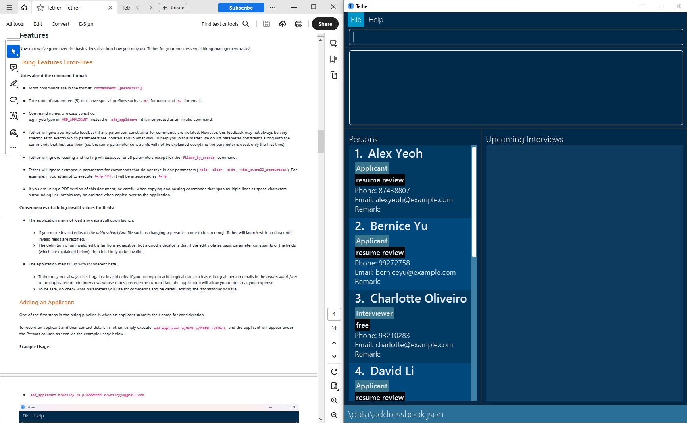
Task: Select Charlotte Oliveiro person card
Action: tap(410, 326)
